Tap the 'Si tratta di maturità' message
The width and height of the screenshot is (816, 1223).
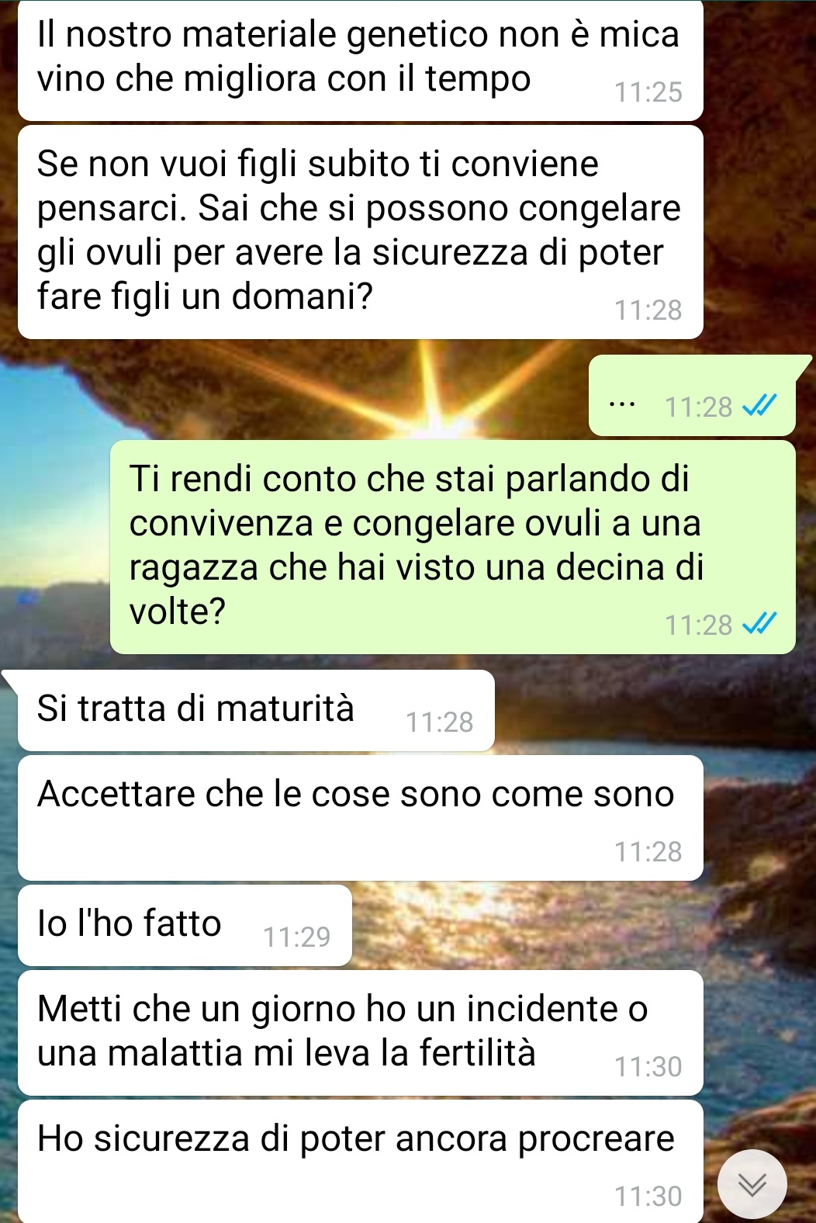(x=256, y=710)
